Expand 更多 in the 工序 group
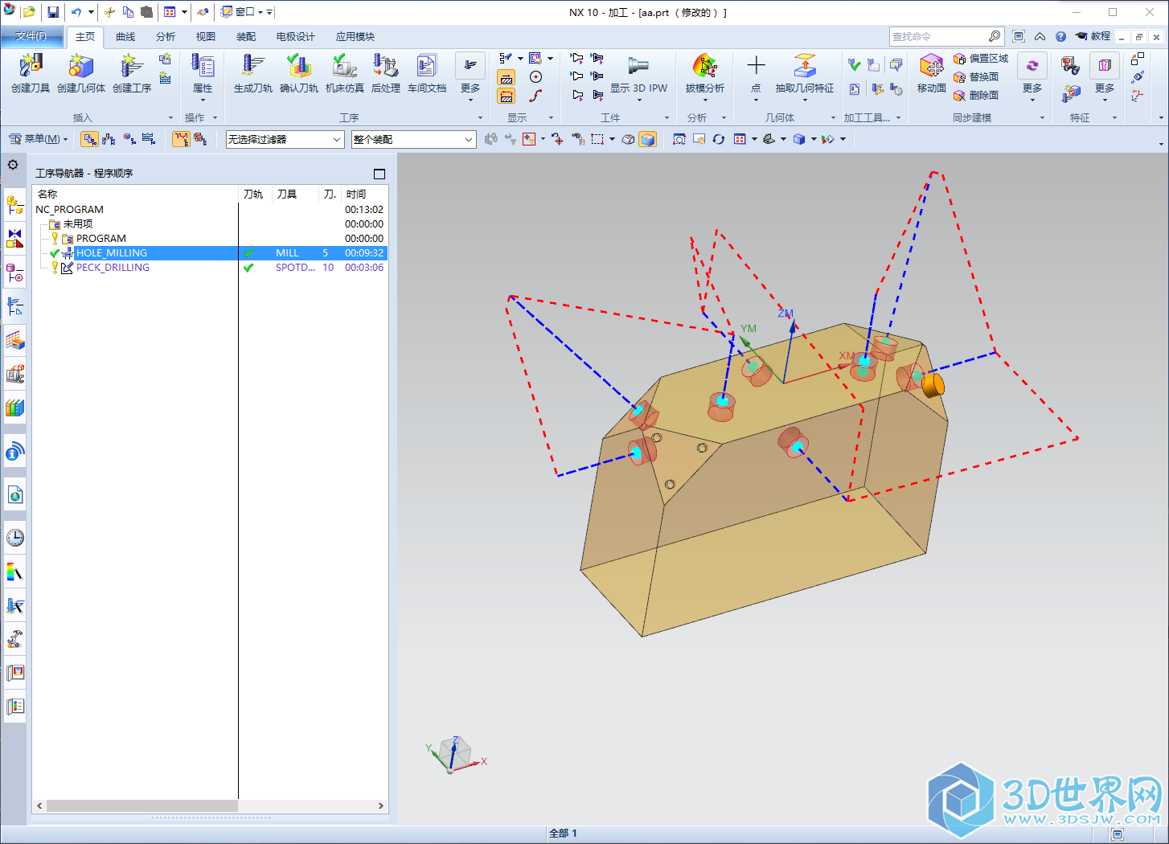 point(470,77)
